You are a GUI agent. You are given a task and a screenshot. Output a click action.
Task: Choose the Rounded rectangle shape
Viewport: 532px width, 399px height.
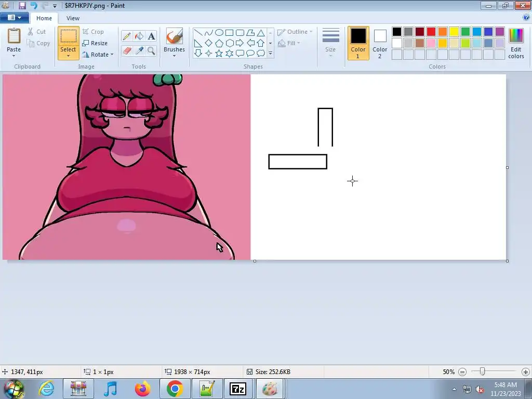[240, 33]
